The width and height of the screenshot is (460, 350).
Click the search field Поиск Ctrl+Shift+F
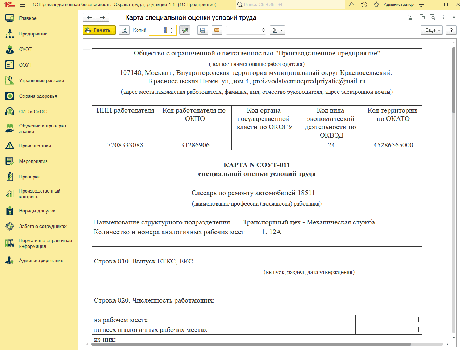click(290, 5)
